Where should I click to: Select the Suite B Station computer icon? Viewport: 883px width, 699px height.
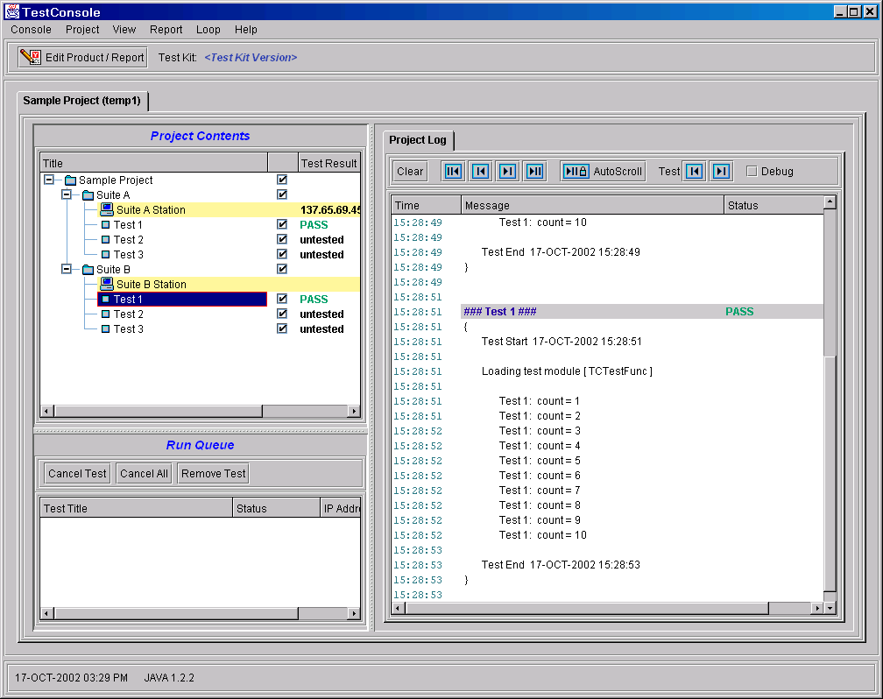point(107,285)
